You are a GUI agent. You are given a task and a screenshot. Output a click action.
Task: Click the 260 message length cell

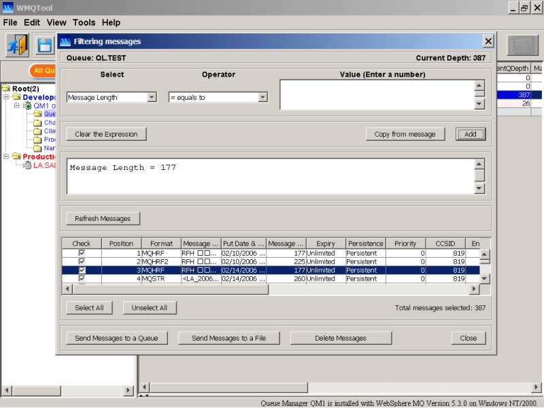pyautogui.click(x=286, y=279)
